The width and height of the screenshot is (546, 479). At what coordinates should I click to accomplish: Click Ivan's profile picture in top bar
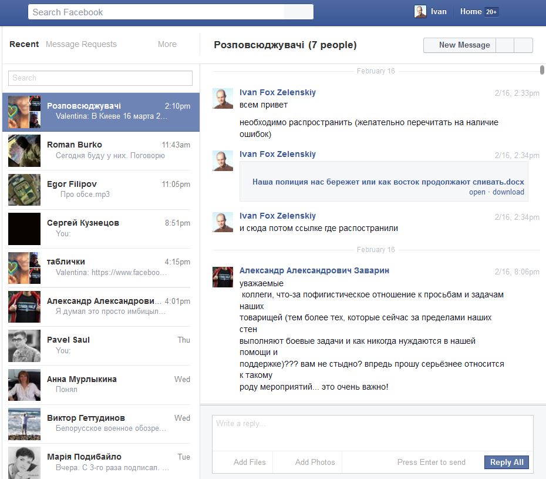(420, 12)
